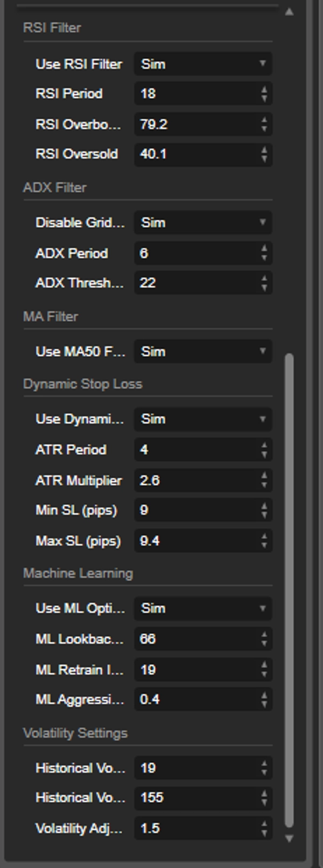Click the scroll up arrow
The width and height of the screenshot is (323, 868).
tap(289, 11)
